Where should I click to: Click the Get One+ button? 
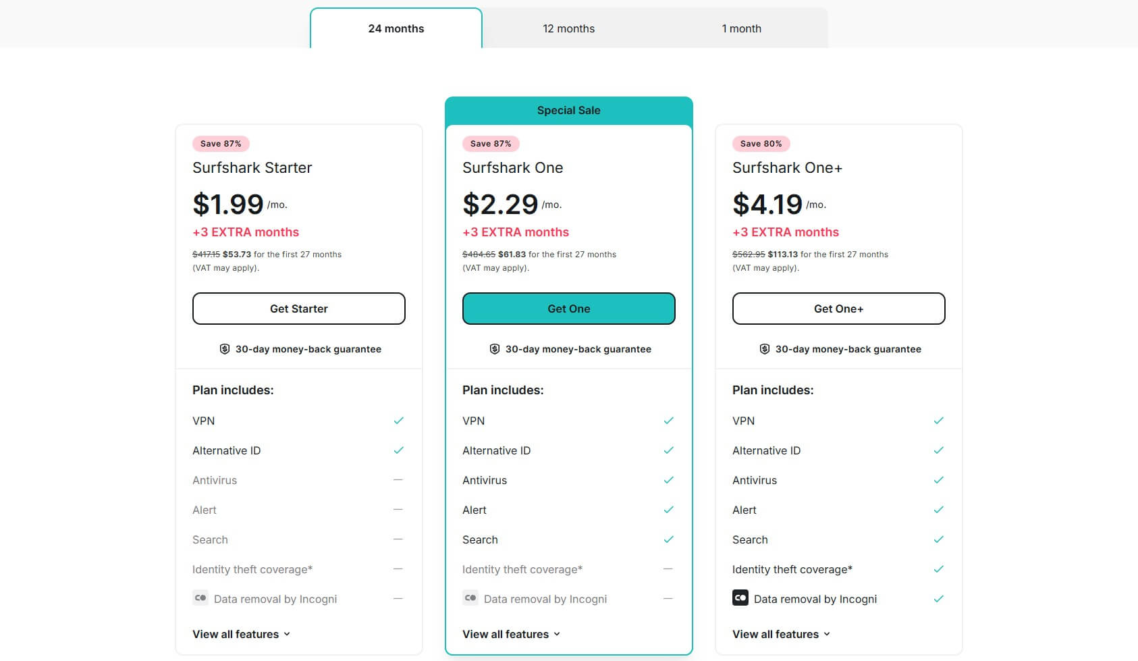pyautogui.click(x=838, y=308)
